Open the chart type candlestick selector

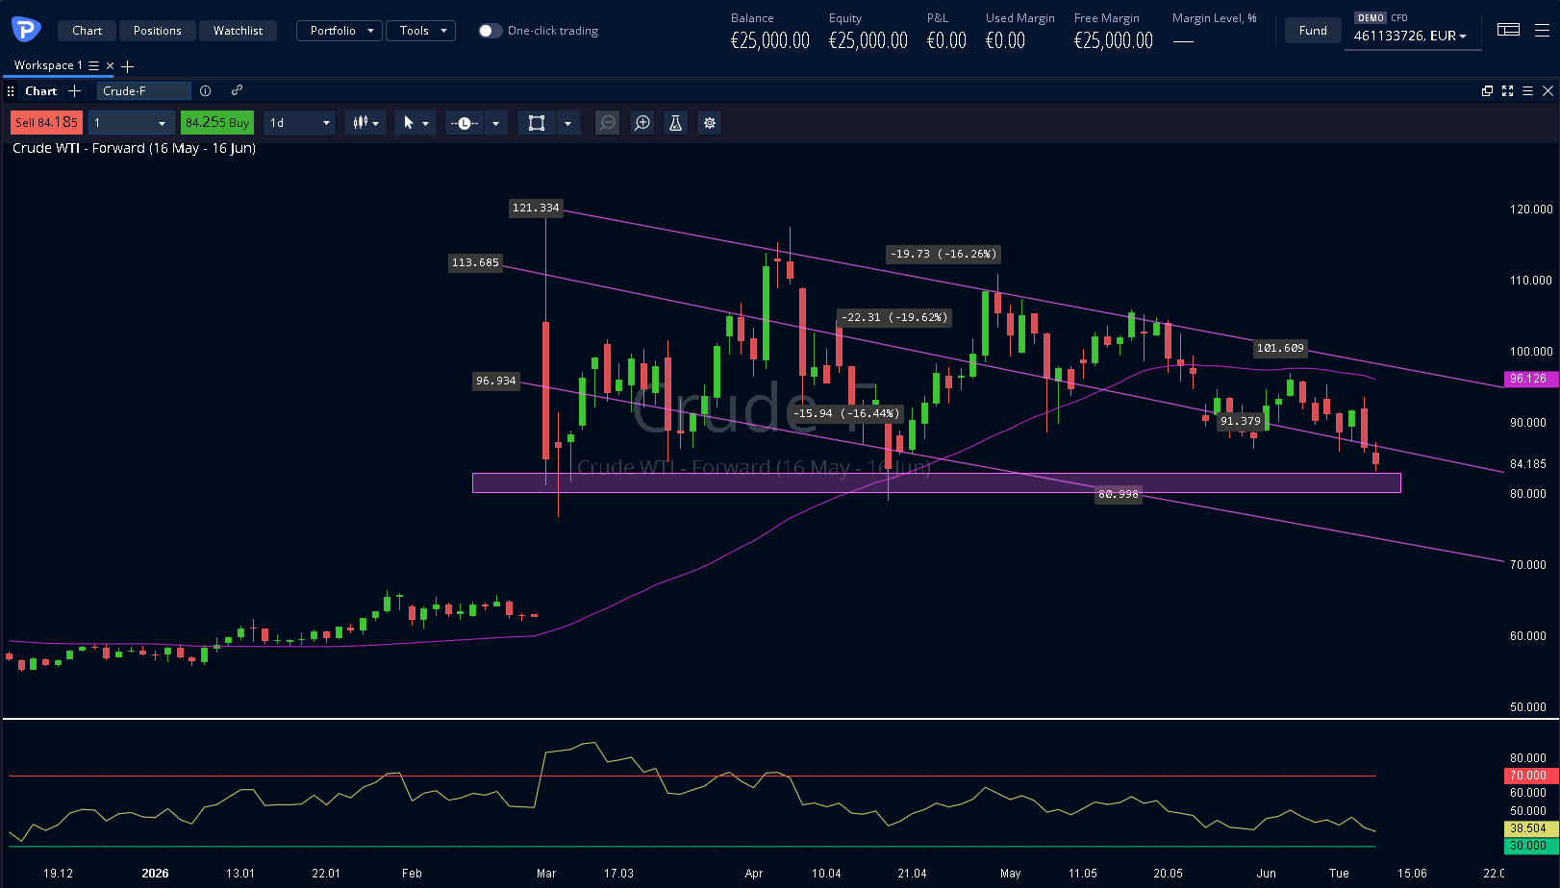tap(365, 123)
